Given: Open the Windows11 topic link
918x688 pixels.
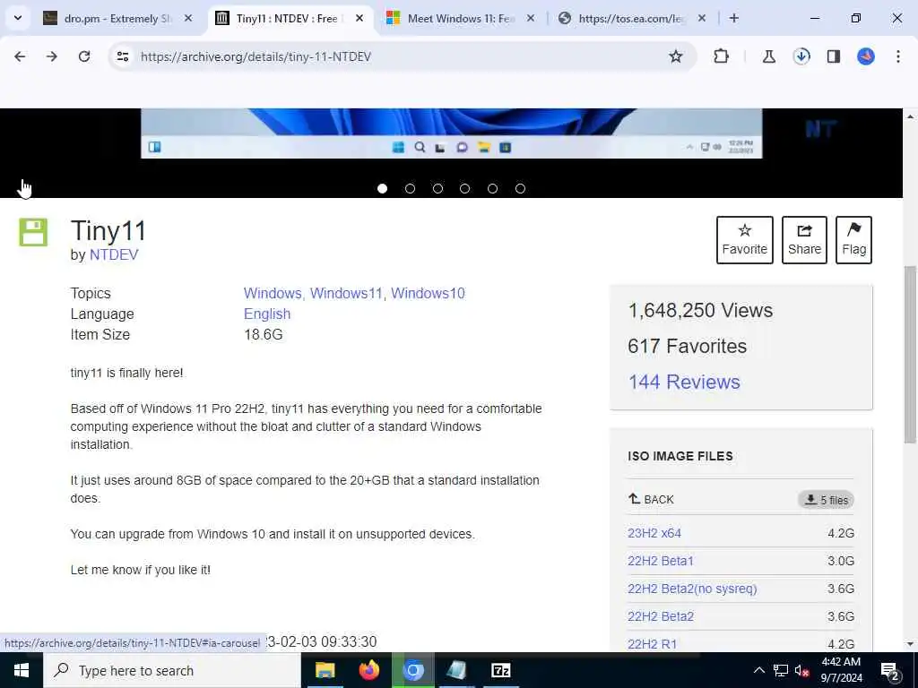Looking at the screenshot, I should click(346, 293).
